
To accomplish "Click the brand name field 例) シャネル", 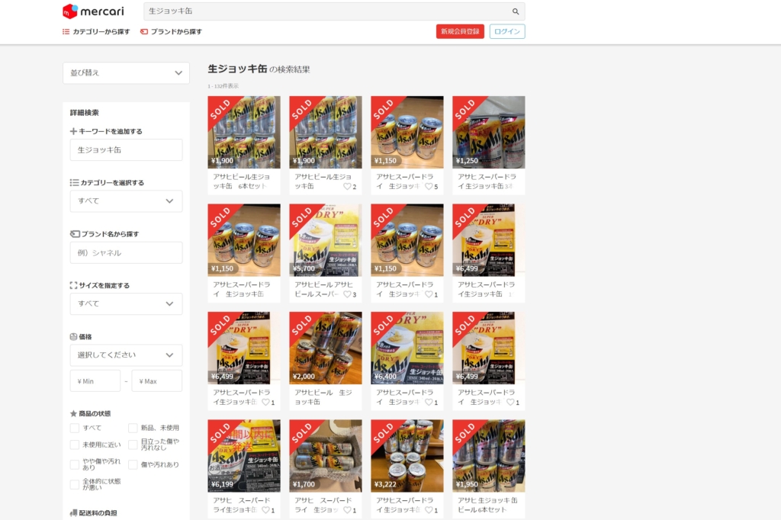I will click(x=126, y=252).
